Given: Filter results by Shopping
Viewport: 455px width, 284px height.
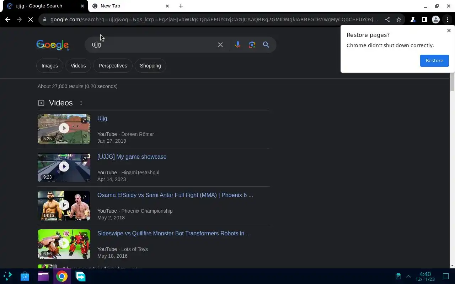Looking at the screenshot, I should tap(150, 66).
